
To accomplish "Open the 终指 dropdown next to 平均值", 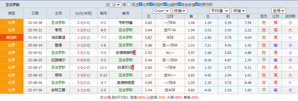I will [x=239, y=11].
